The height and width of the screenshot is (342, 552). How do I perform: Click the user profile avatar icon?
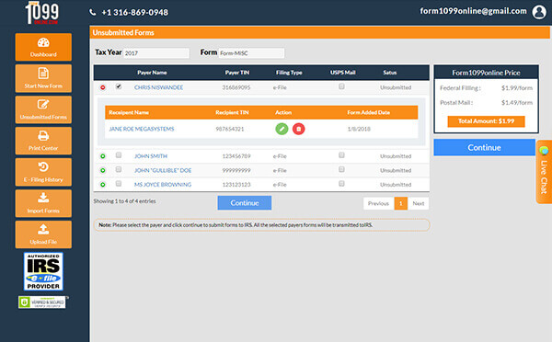(539, 12)
